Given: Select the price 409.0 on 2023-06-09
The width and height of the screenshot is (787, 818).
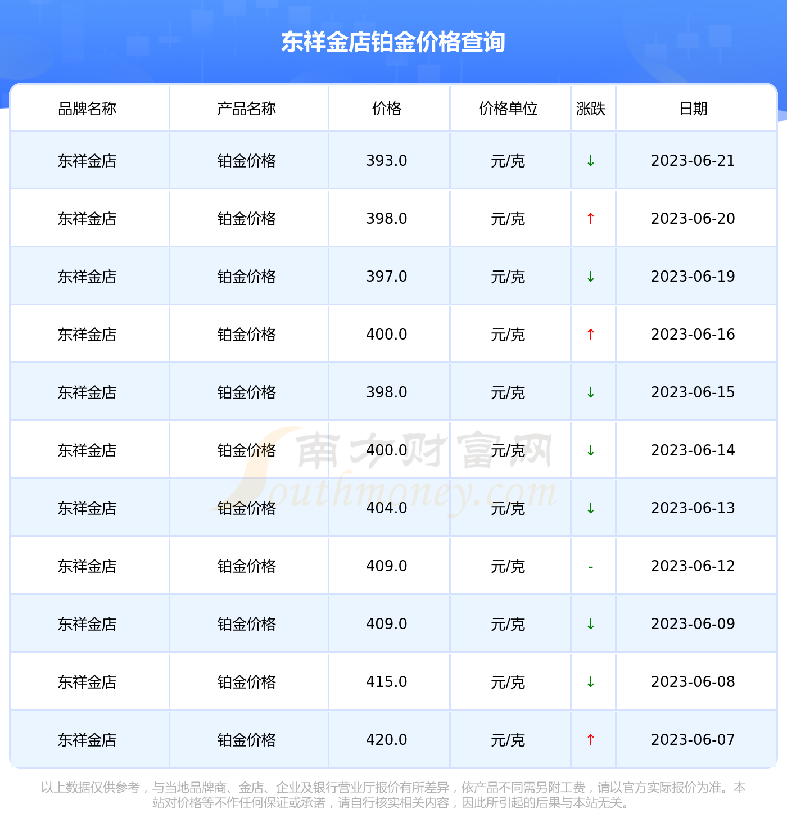Looking at the screenshot, I should 387,624.
